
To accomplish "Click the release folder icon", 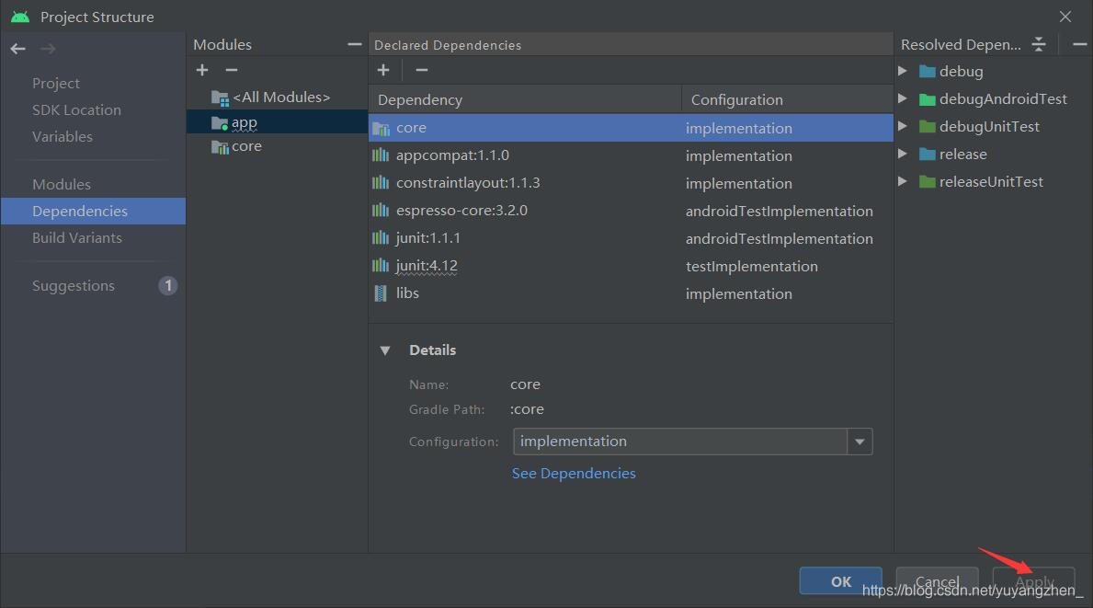I will (x=928, y=155).
